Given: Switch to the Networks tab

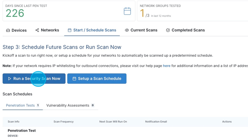Looking at the screenshot, I should click(x=47, y=30).
